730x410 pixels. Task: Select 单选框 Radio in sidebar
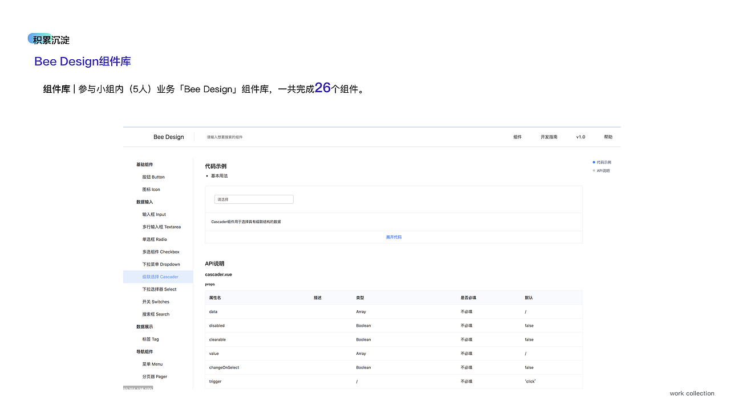click(155, 240)
